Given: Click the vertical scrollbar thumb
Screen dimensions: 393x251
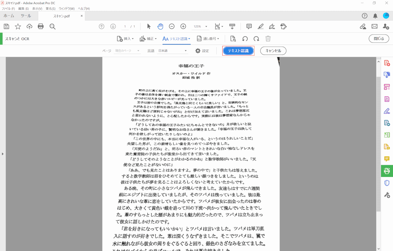Looking at the screenshot, I should tap(378, 144).
